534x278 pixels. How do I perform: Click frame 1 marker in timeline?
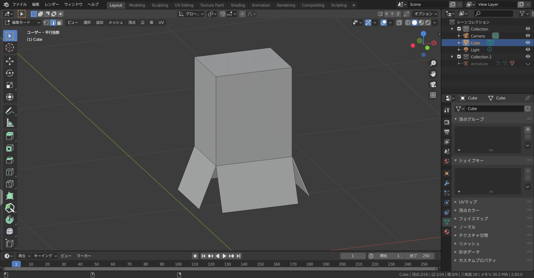[16, 264]
